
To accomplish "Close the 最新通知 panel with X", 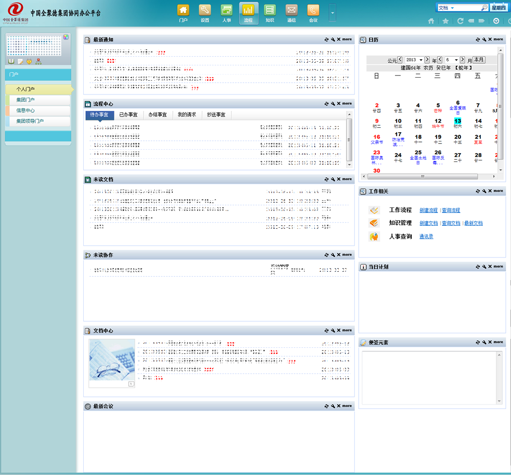I will coord(339,39).
